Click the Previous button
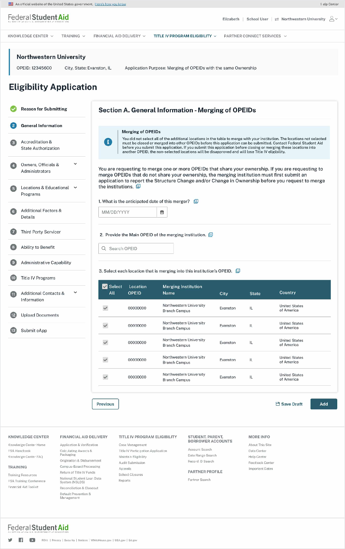Image resolution: width=345 pixels, height=549 pixels. click(x=105, y=404)
